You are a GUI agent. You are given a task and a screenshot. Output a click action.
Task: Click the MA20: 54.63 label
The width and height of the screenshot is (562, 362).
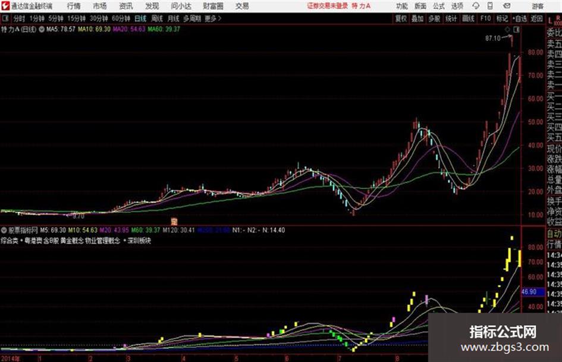tap(129, 29)
